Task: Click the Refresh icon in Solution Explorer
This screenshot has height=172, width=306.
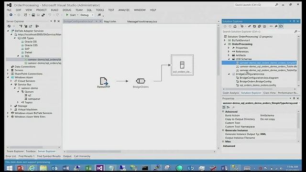Action: [254, 26]
